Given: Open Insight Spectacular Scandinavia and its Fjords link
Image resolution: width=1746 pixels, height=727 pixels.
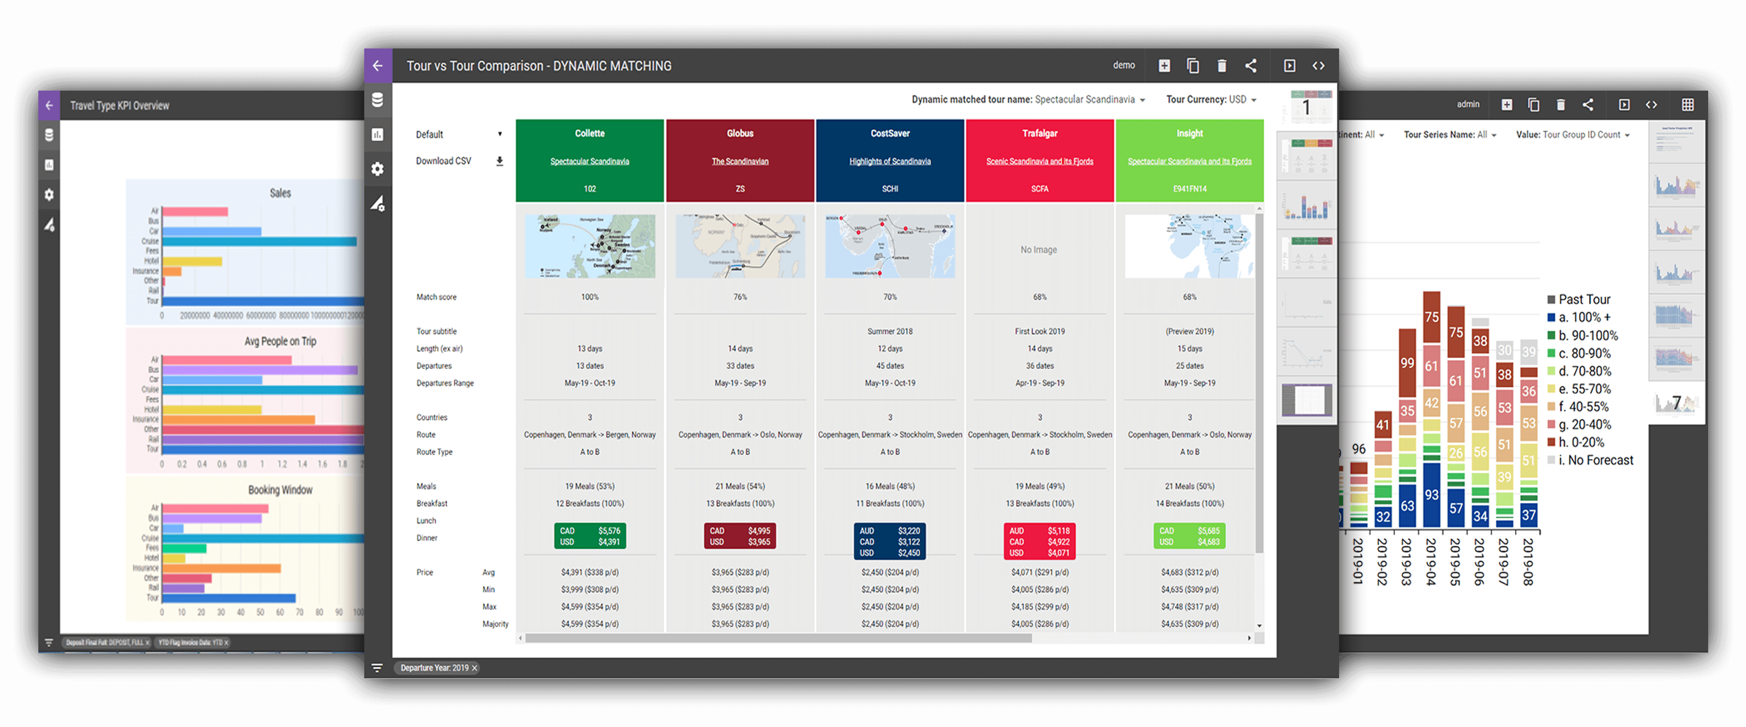Looking at the screenshot, I should (x=1190, y=161).
